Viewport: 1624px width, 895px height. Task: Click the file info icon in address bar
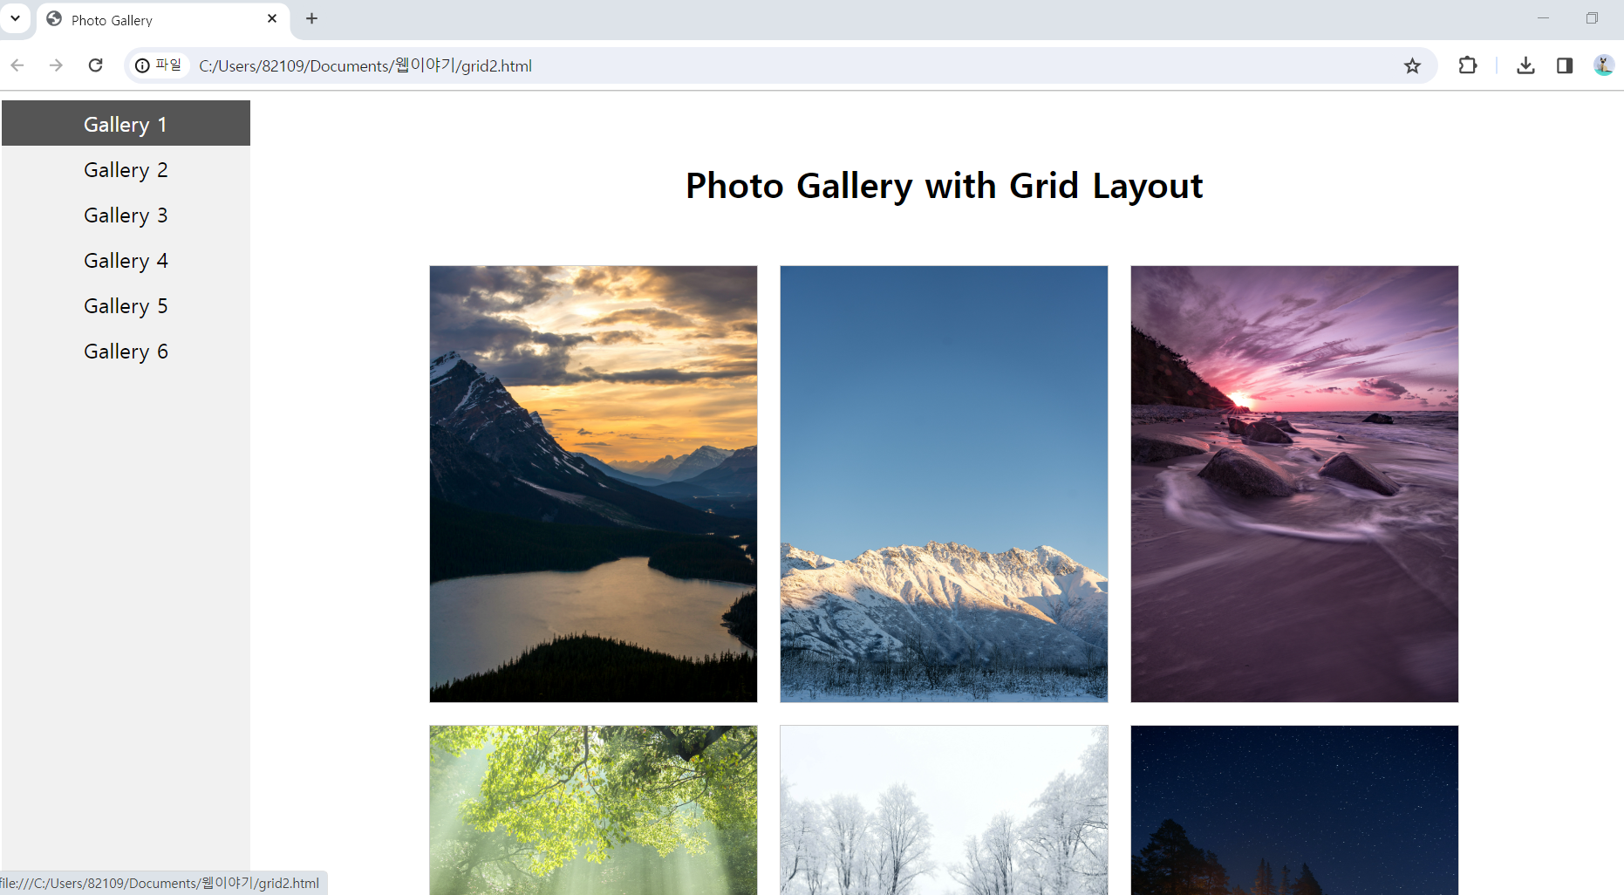(159, 65)
